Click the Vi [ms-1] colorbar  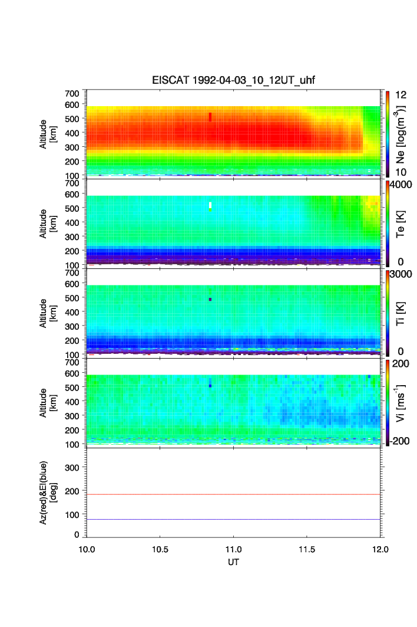tap(388, 403)
